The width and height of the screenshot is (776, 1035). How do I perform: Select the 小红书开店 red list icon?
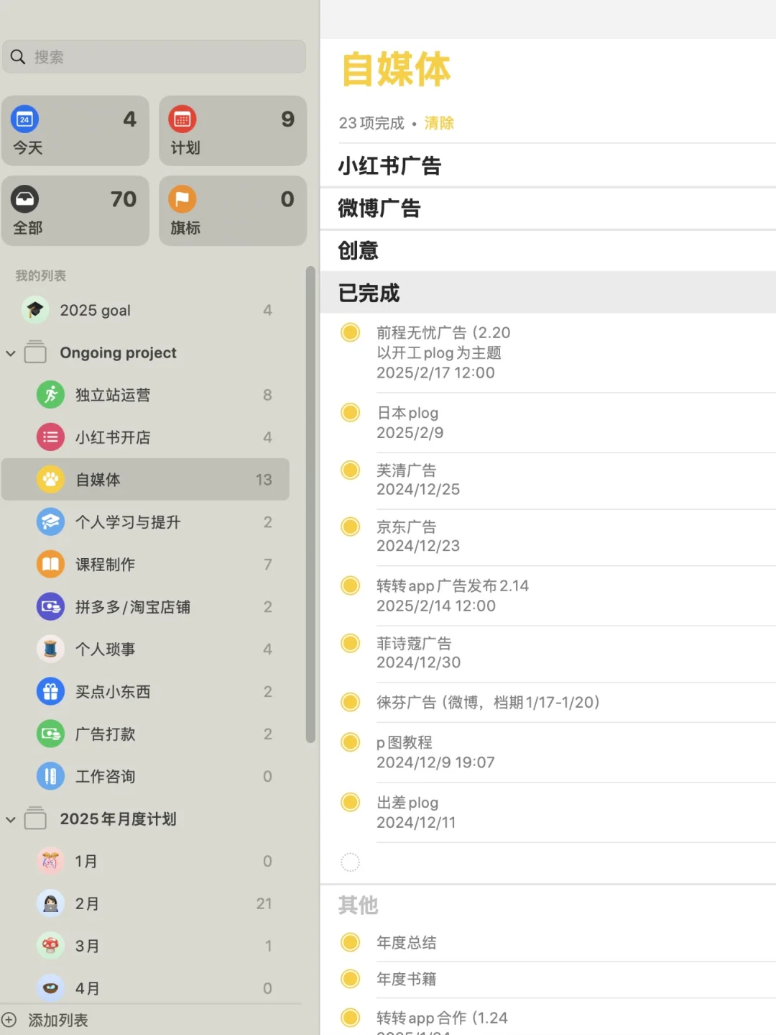pyautogui.click(x=50, y=437)
